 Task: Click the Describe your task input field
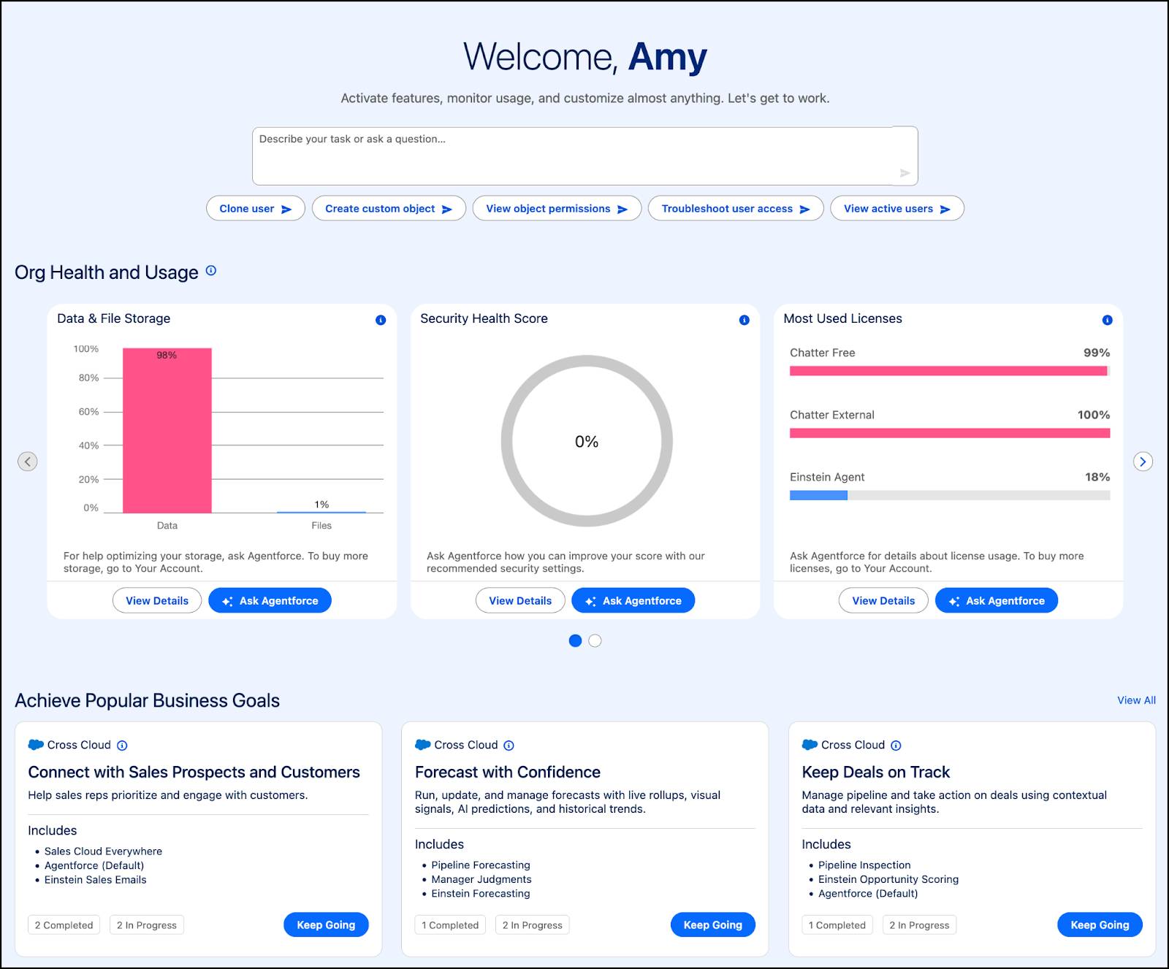click(584, 155)
